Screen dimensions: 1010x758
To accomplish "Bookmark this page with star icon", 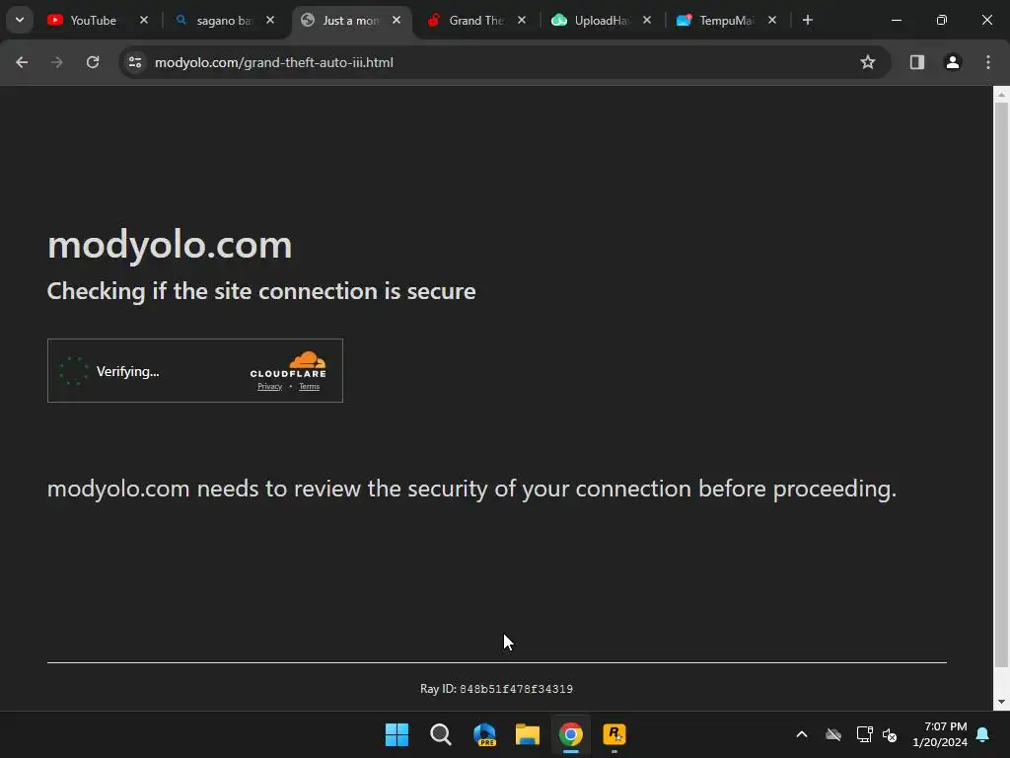I will [x=868, y=62].
